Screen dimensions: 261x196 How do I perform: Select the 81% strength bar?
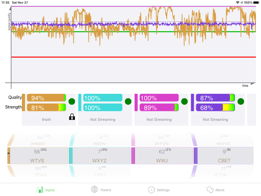click(x=46, y=108)
